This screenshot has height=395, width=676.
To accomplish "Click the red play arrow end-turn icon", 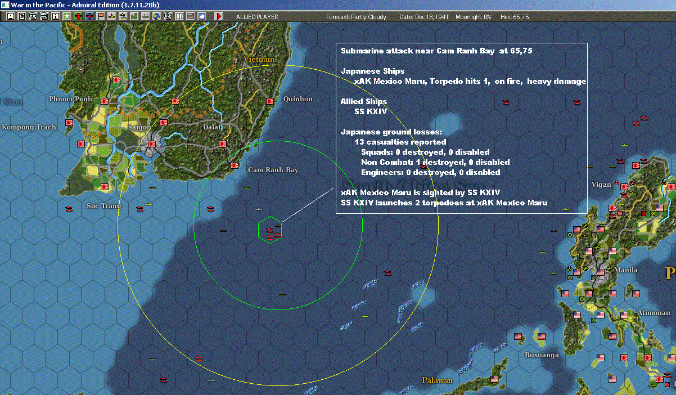I will point(219,16).
